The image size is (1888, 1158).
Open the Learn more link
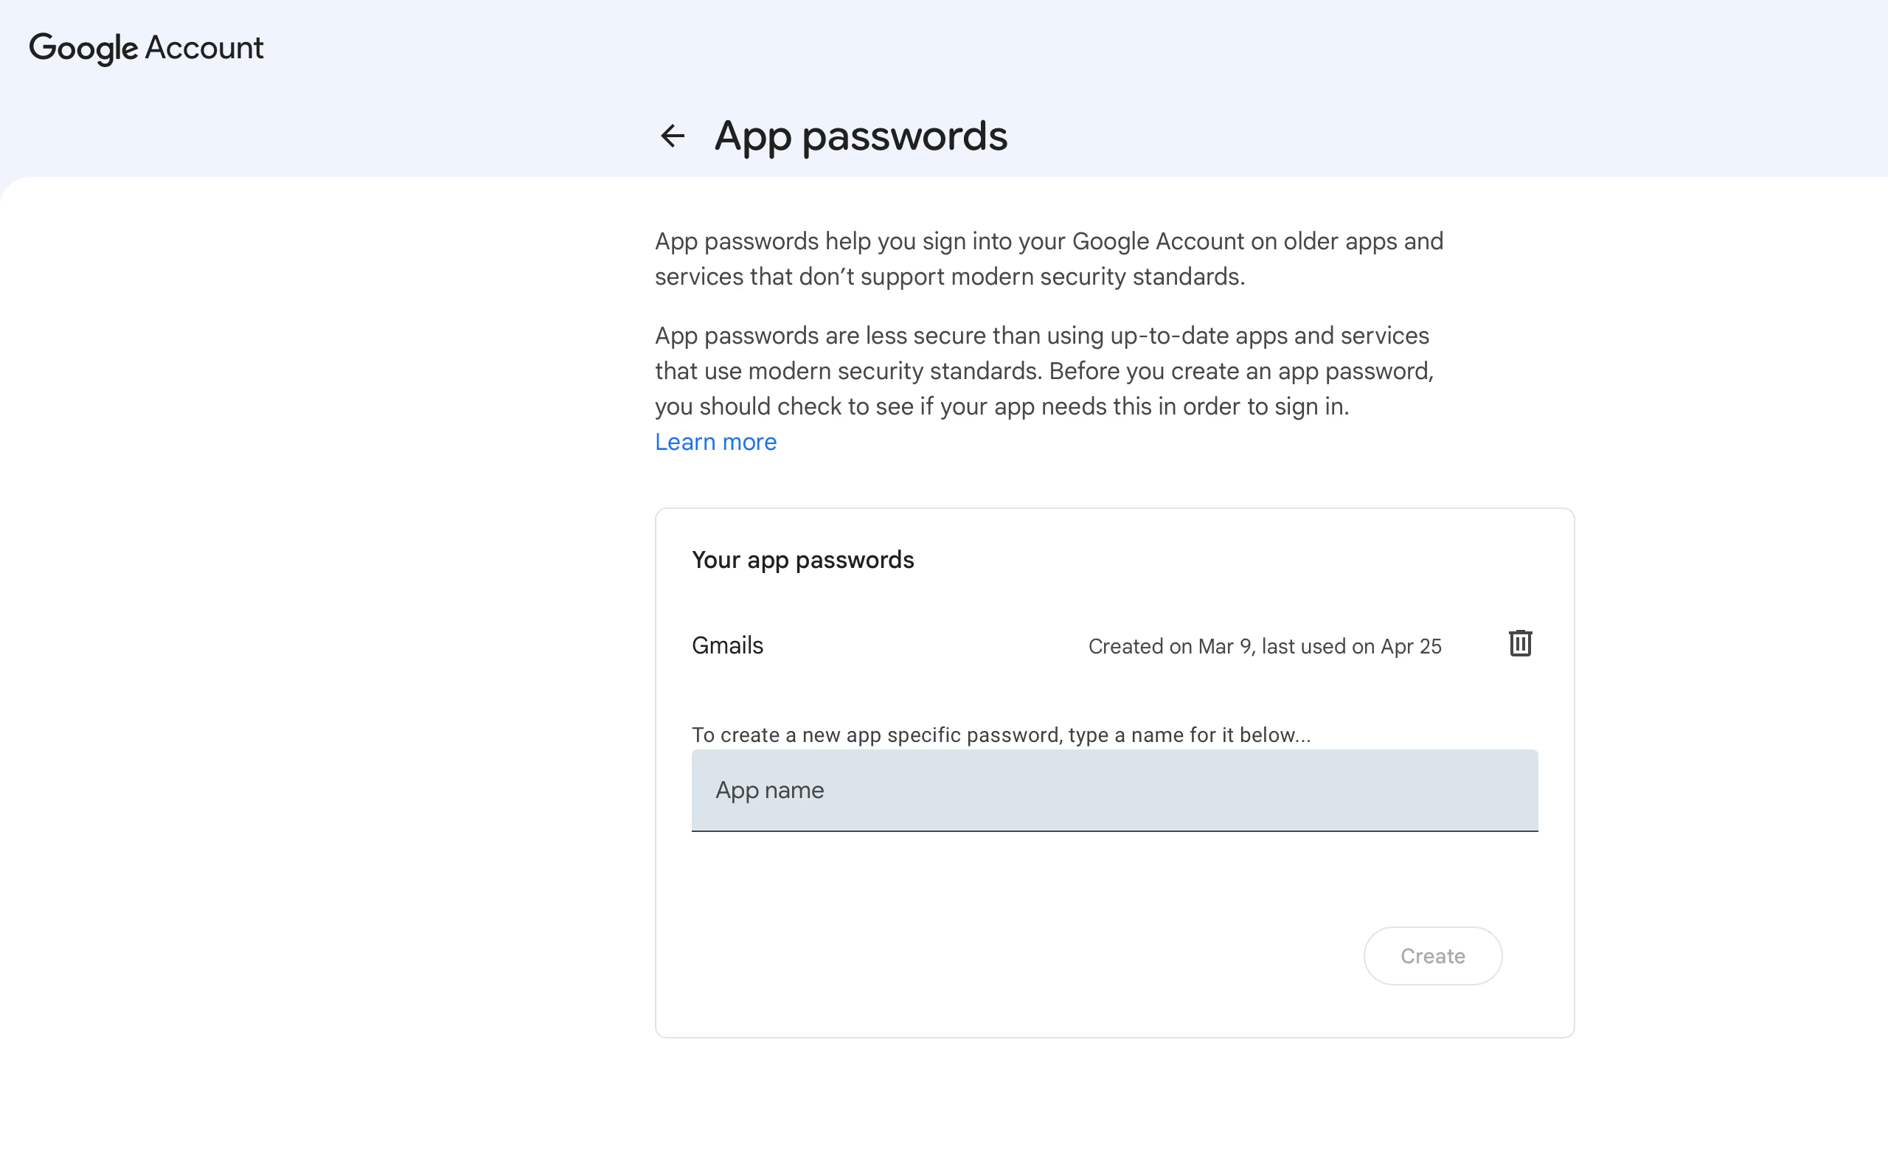(x=715, y=443)
